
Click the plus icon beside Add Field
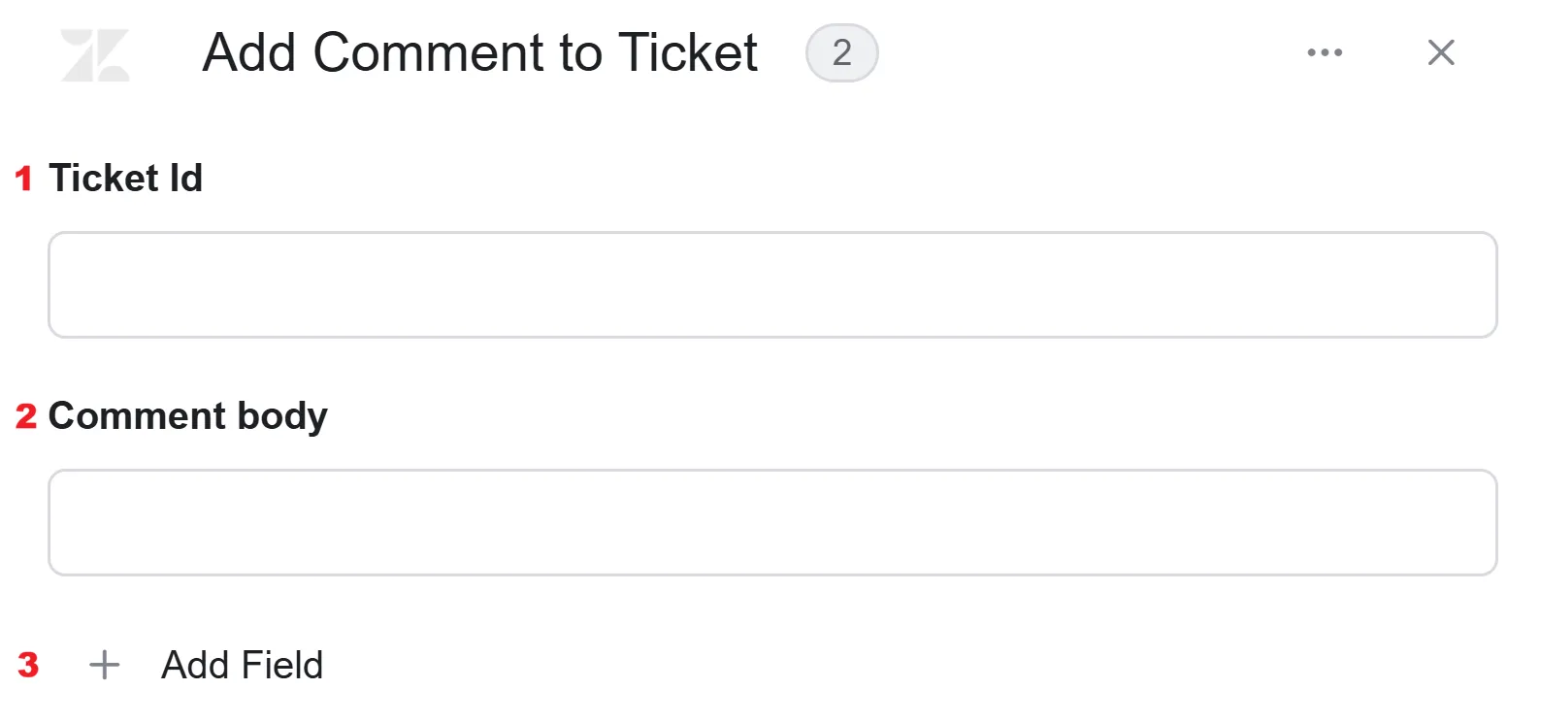104,665
